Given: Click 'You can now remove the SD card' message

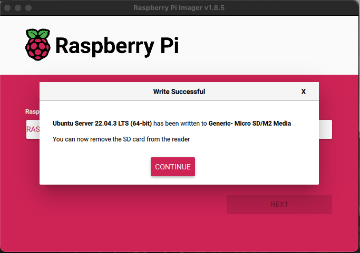Looking at the screenshot, I should (x=121, y=139).
